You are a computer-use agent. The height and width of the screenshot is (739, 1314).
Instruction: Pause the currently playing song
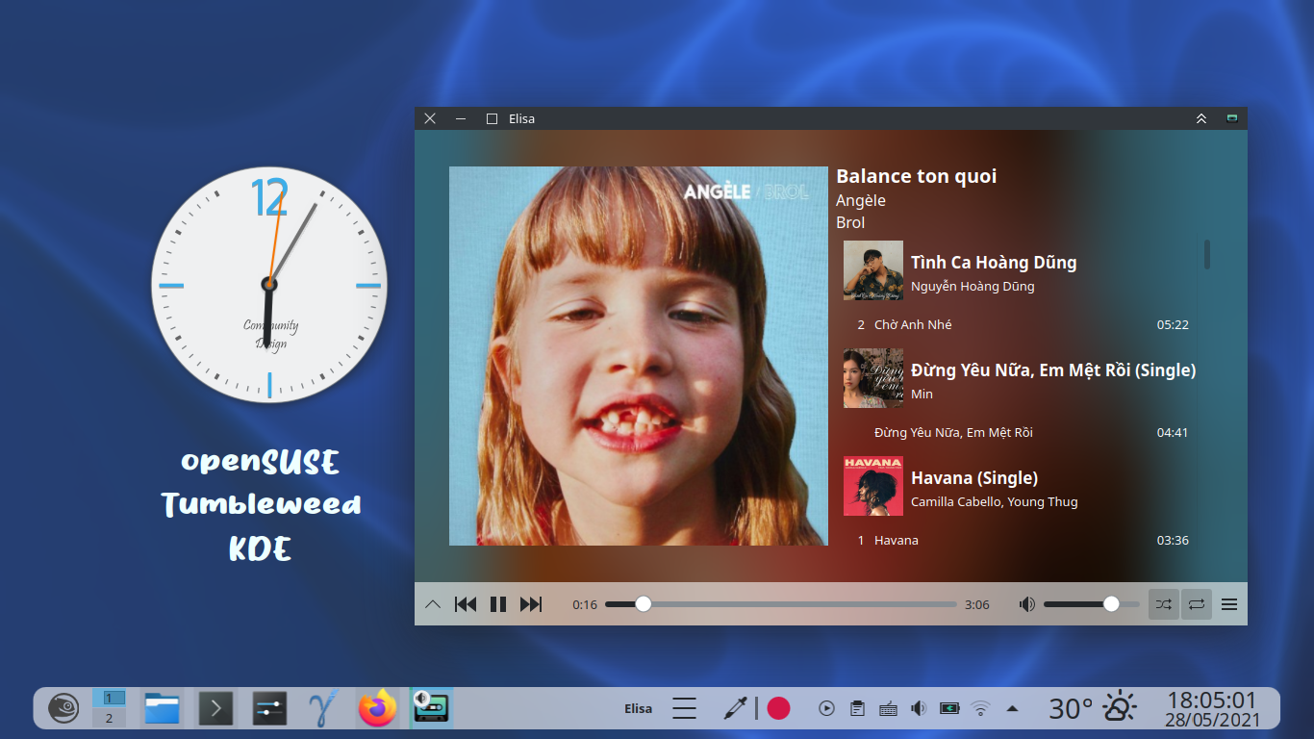(498, 604)
